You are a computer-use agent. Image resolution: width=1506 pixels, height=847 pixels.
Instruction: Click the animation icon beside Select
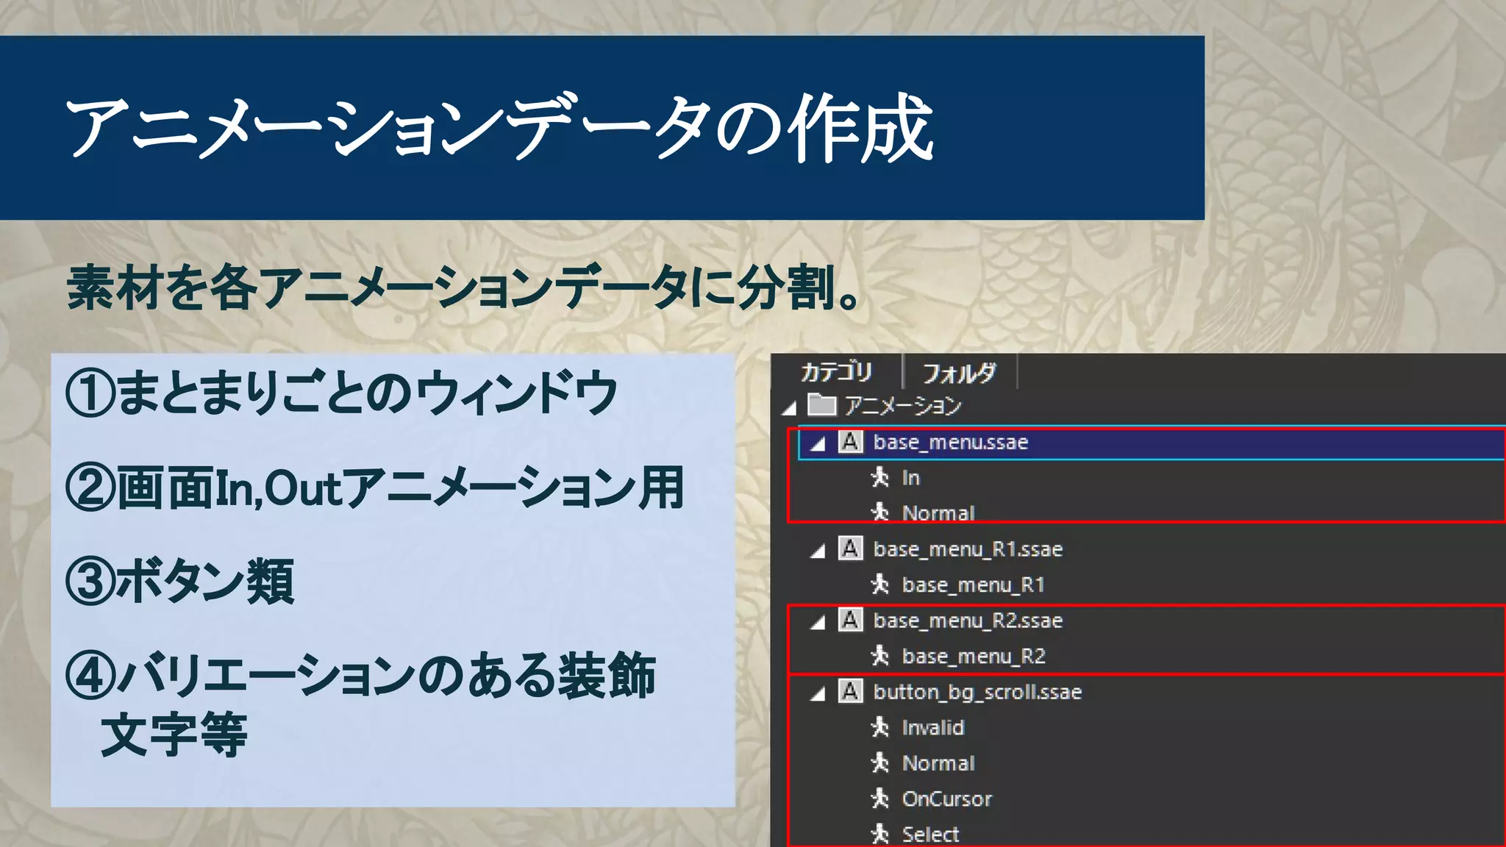tap(880, 834)
